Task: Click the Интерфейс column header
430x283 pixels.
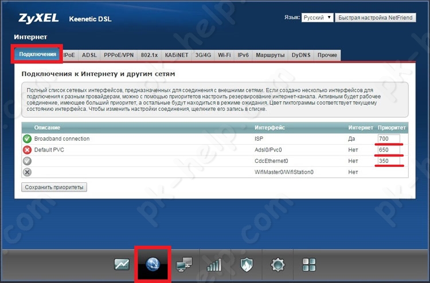Action: [x=269, y=127]
